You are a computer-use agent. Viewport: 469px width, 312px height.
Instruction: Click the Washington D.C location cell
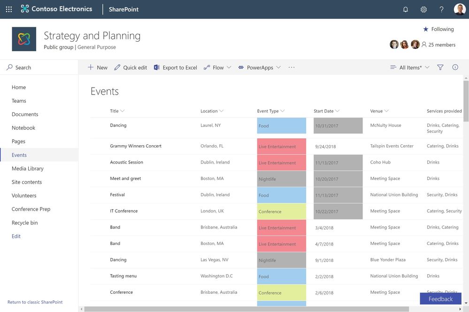(216, 276)
